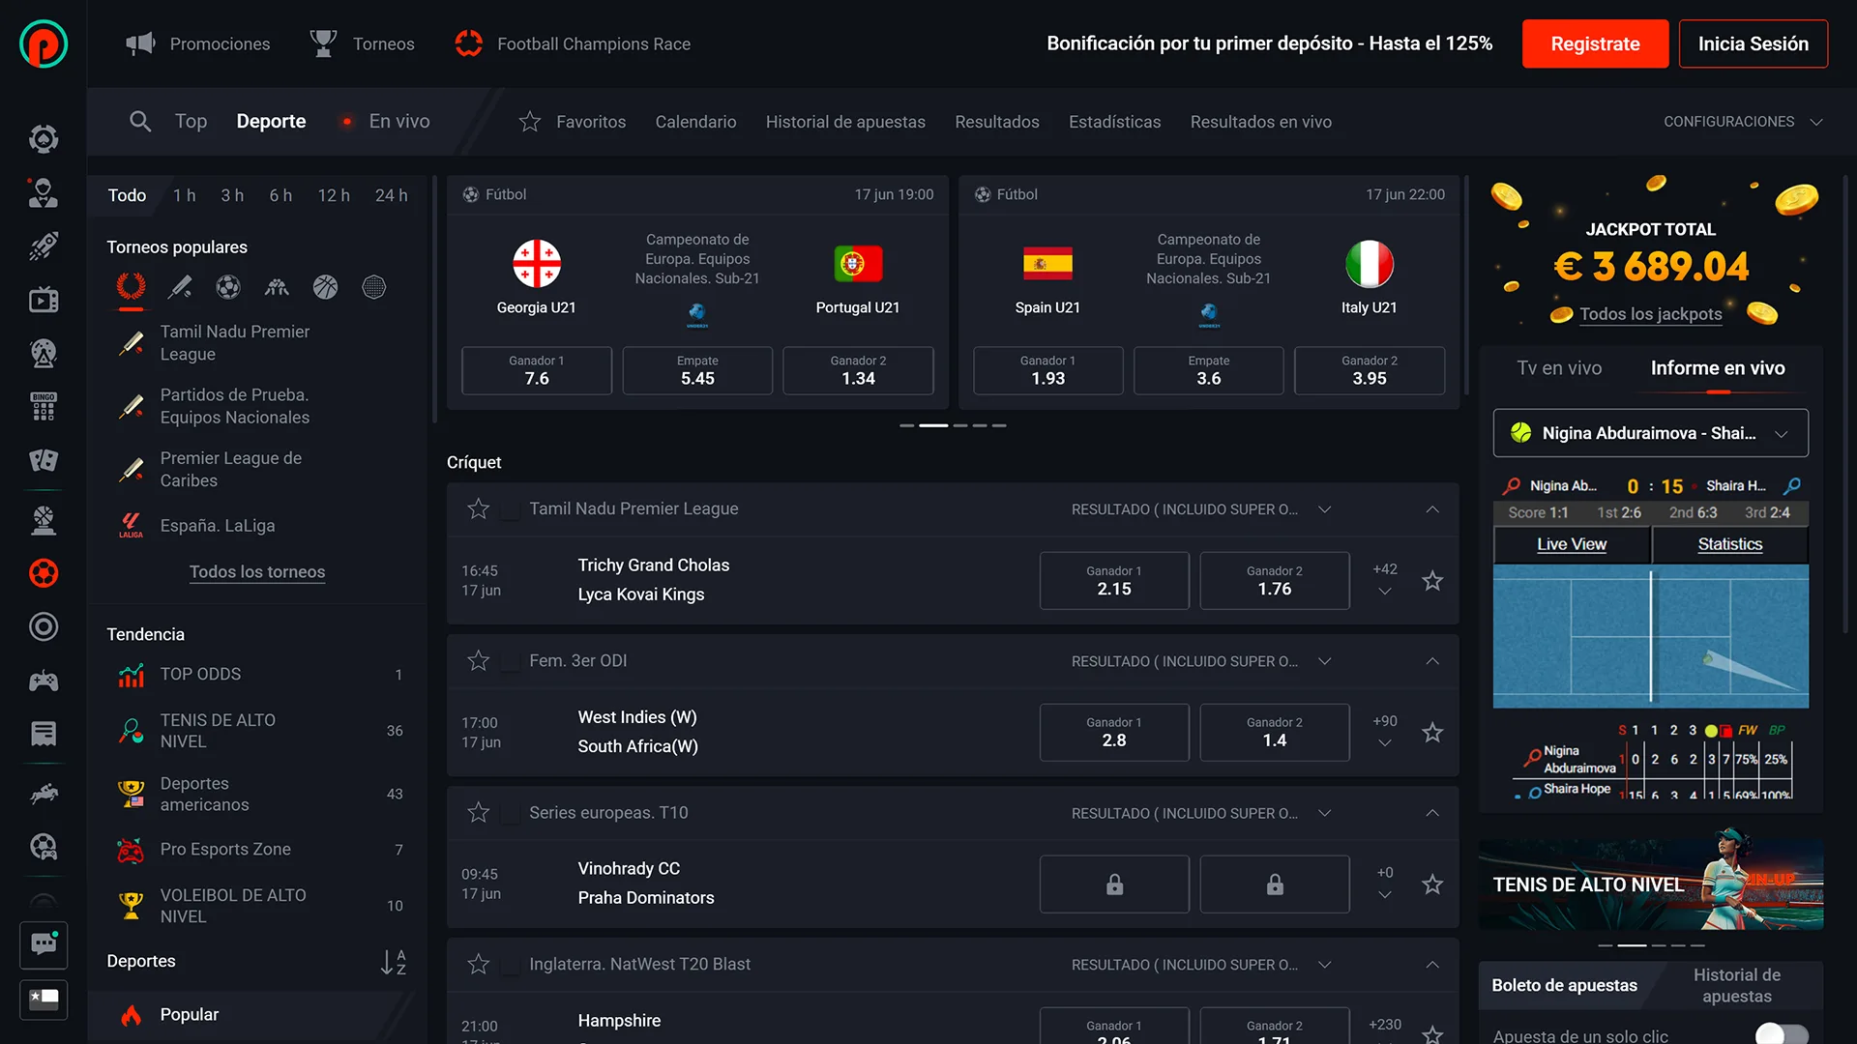
Task: Click the site logo at top left
Action: pos(44,43)
